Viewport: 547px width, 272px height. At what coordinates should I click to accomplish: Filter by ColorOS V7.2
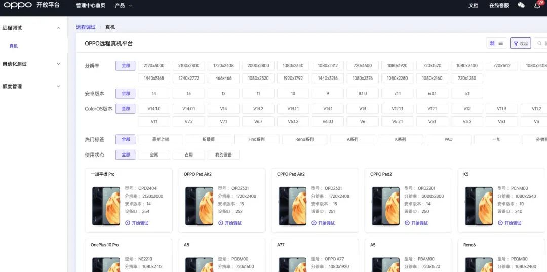point(189,122)
